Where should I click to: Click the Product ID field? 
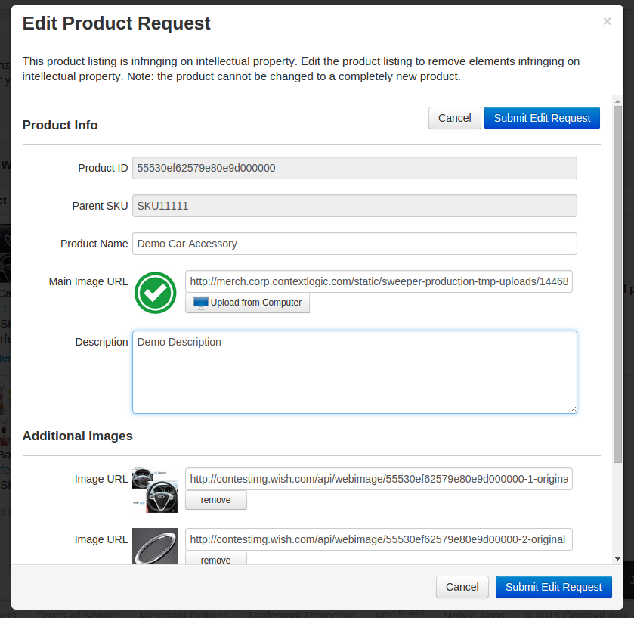354,168
